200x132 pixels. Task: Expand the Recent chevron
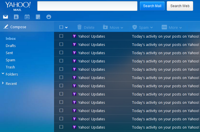coord(3,83)
